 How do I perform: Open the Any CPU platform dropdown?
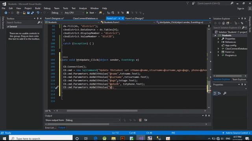[x=74, y=13]
